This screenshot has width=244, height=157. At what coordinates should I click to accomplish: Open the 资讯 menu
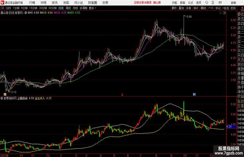click(x=55, y=3)
